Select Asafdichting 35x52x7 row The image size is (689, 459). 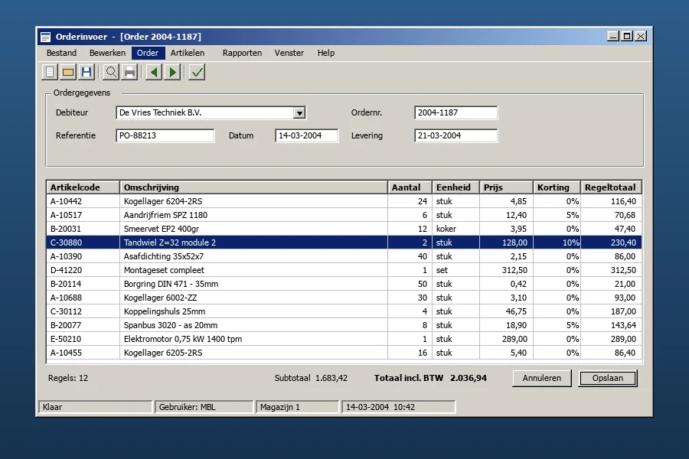click(344, 256)
